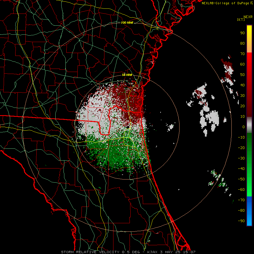
Task: Click the positive 50 scale value
Action: pos(242,75)
